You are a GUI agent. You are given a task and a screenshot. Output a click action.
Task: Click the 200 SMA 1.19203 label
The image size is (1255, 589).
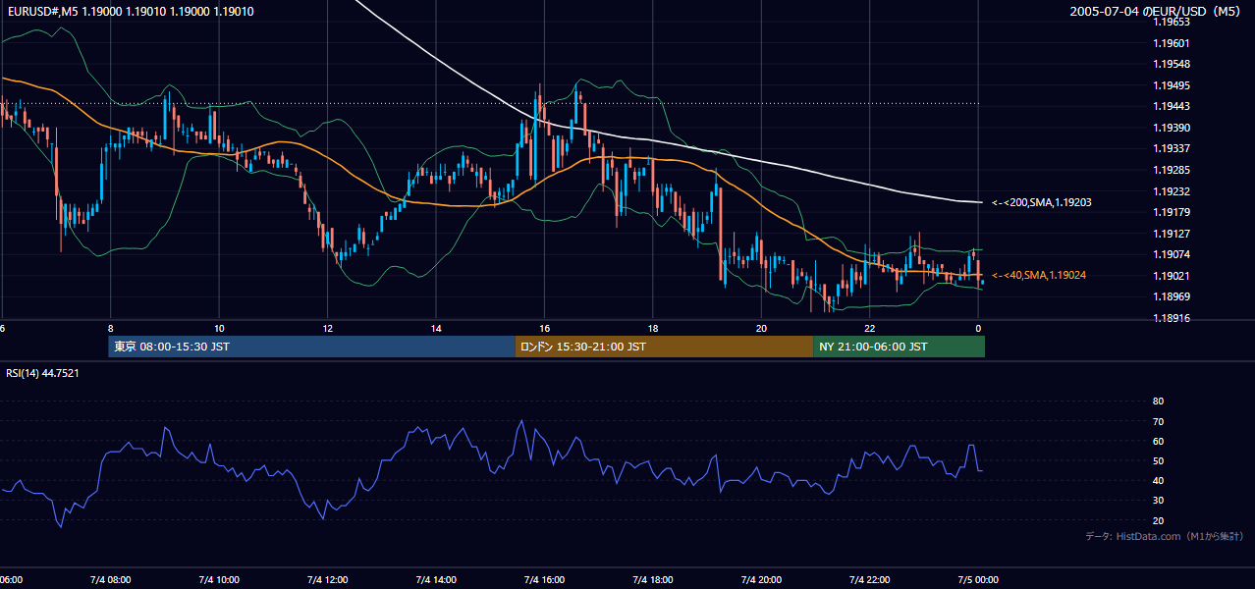pos(1041,203)
